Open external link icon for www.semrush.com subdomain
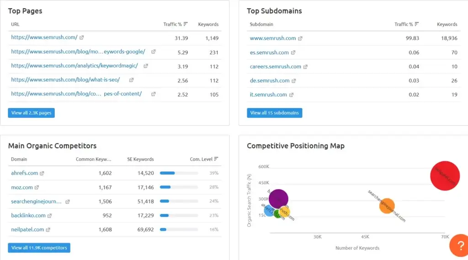468x260 pixels. click(300, 38)
